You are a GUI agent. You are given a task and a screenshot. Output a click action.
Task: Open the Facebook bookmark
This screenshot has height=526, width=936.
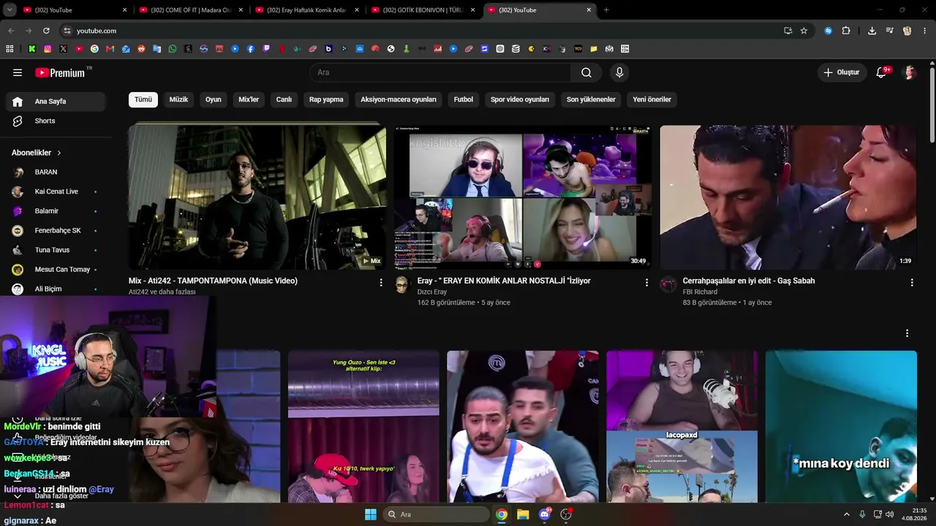pos(251,49)
